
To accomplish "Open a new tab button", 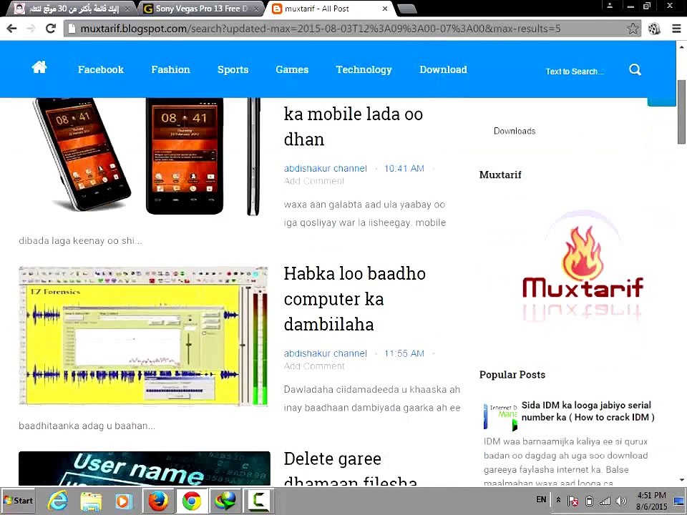I will pyautogui.click(x=406, y=9).
